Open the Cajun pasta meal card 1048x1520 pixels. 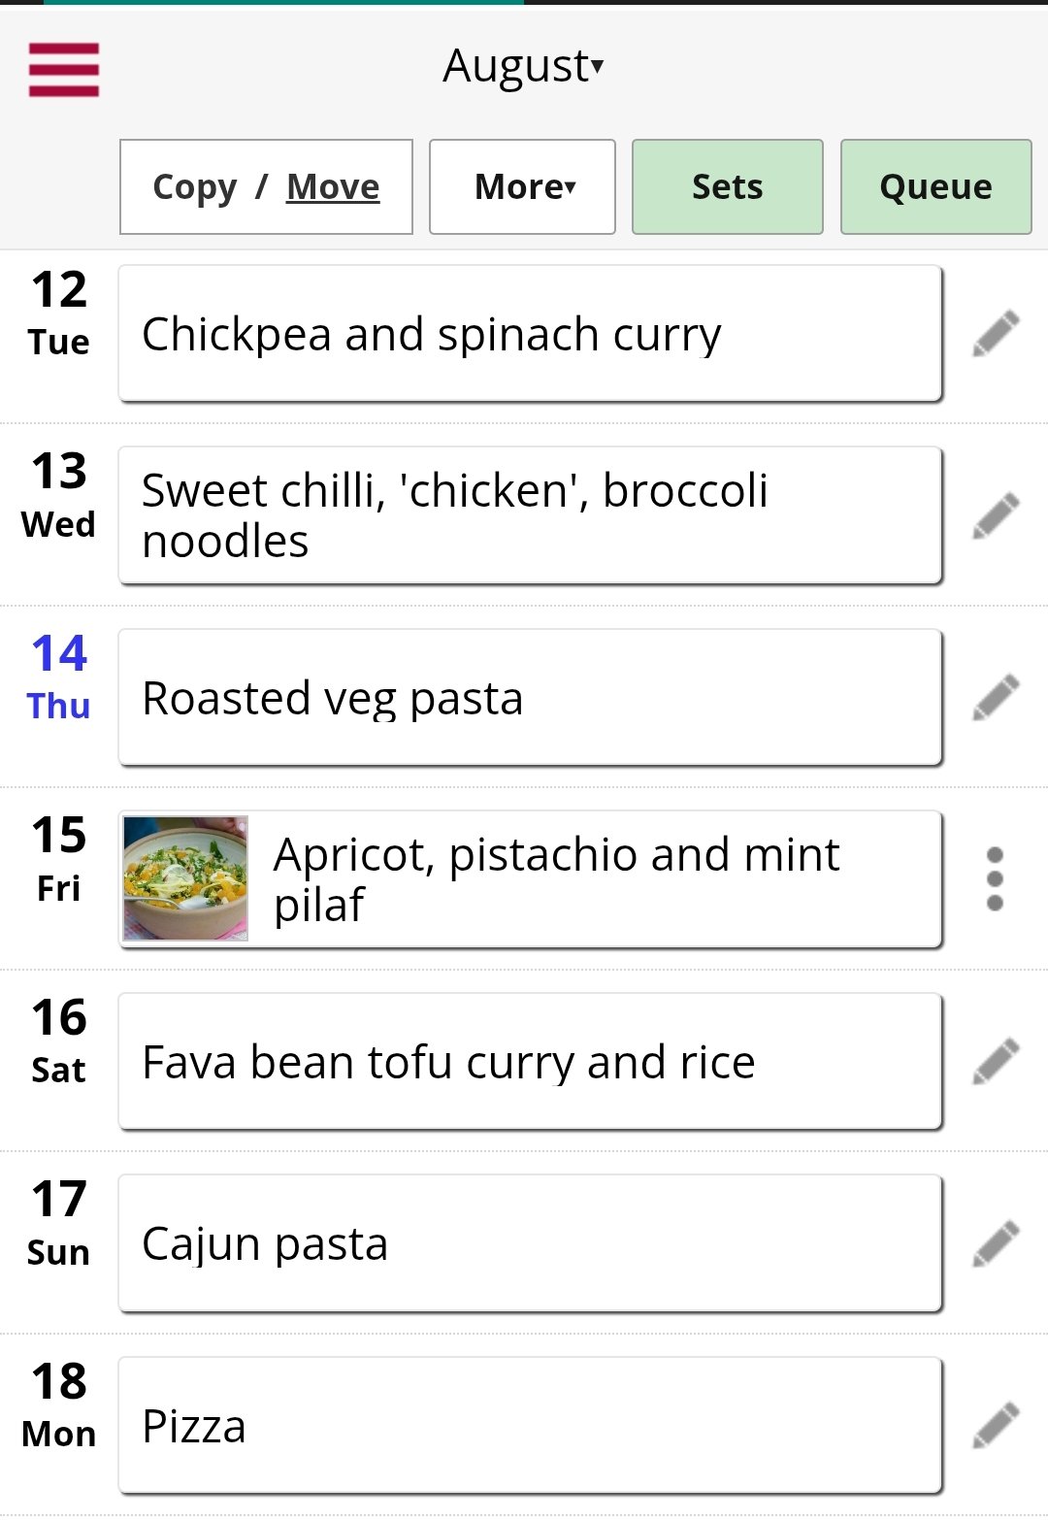(x=530, y=1243)
